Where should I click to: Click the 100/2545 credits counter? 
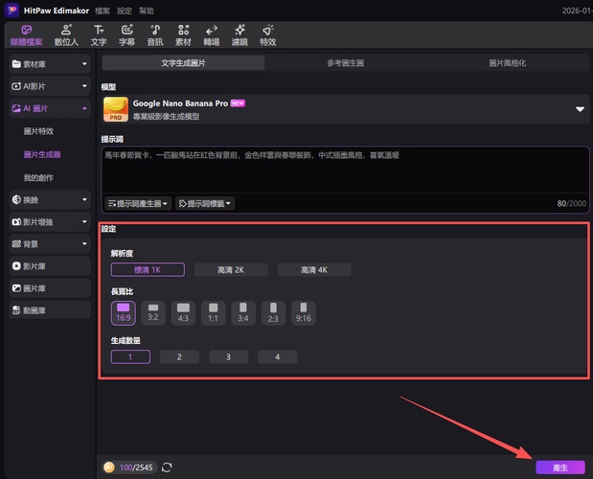136,468
